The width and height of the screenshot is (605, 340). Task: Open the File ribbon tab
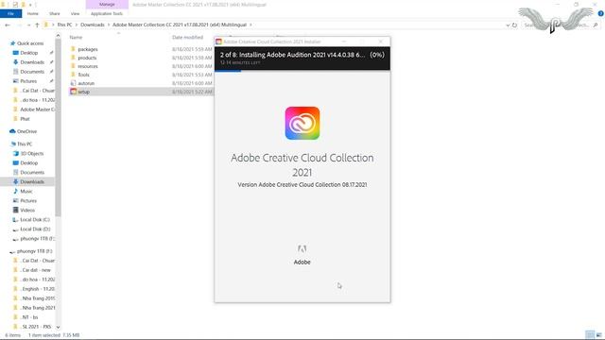pyautogui.click(x=10, y=13)
